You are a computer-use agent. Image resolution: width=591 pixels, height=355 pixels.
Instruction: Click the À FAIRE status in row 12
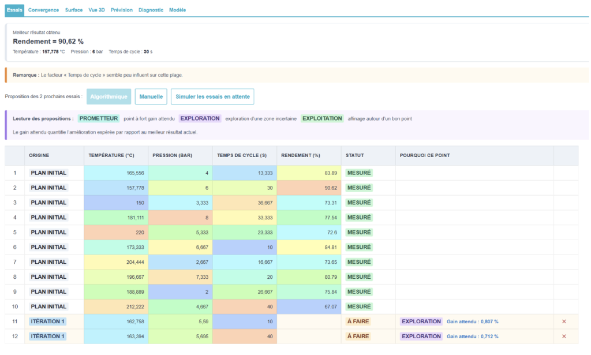click(x=358, y=336)
